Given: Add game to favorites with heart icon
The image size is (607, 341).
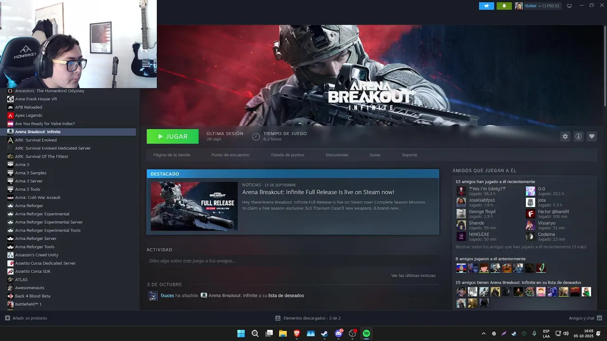Looking at the screenshot, I should pyautogui.click(x=592, y=136).
